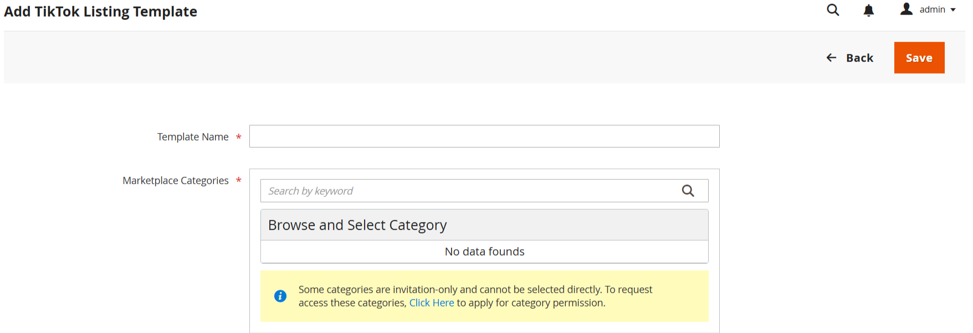Click the No data founds row
Screen dimensions: 973x333
click(484, 252)
